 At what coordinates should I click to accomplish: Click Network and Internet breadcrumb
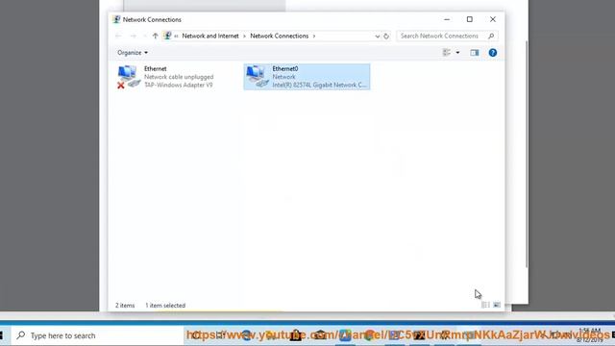[210, 37]
